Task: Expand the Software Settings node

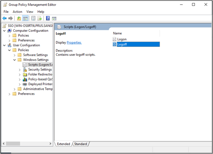Action: click(15, 55)
